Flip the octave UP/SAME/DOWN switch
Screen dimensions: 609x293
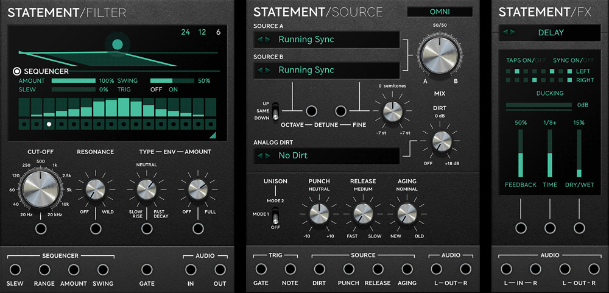coord(275,111)
